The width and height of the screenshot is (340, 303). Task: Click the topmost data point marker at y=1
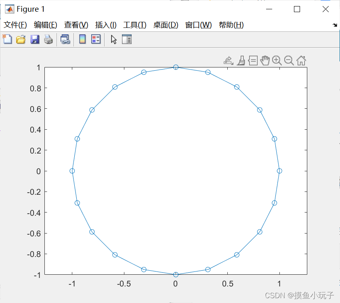176,67
